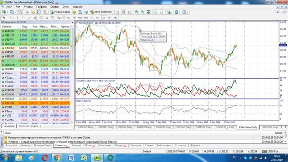Viewport: 288px width, 162px height.
Task: Open the История Счета terminal tab
Action: 42,145
